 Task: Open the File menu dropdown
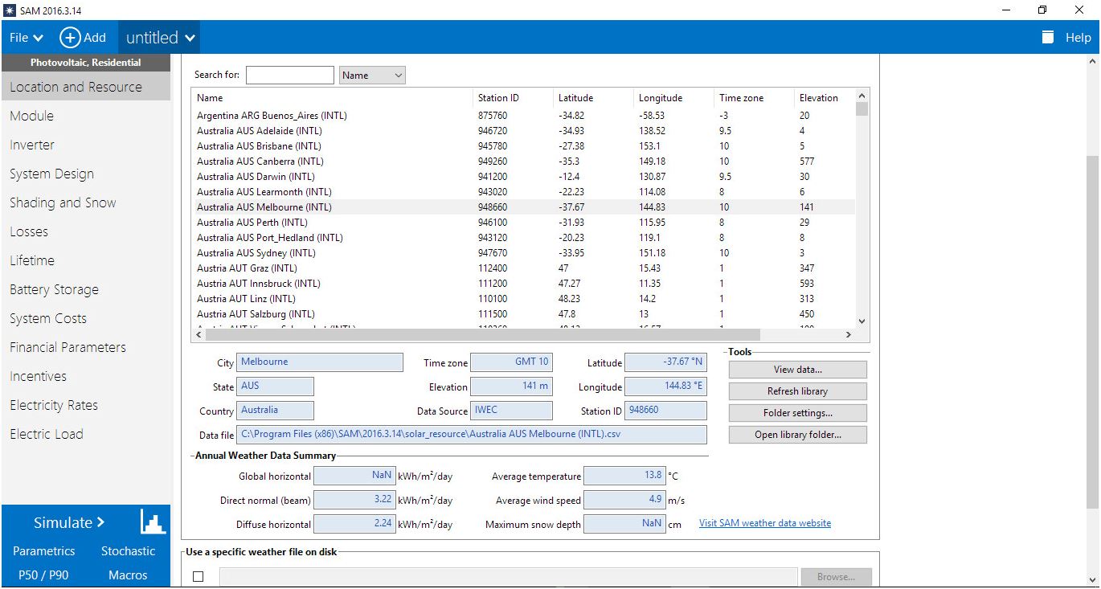click(x=25, y=37)
